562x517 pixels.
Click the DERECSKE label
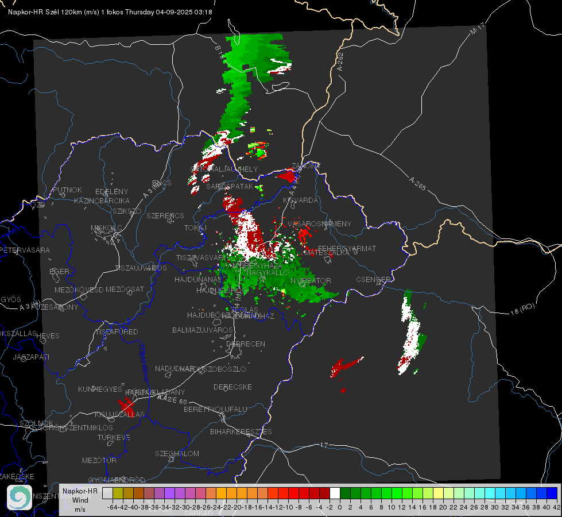coord(232,387)
